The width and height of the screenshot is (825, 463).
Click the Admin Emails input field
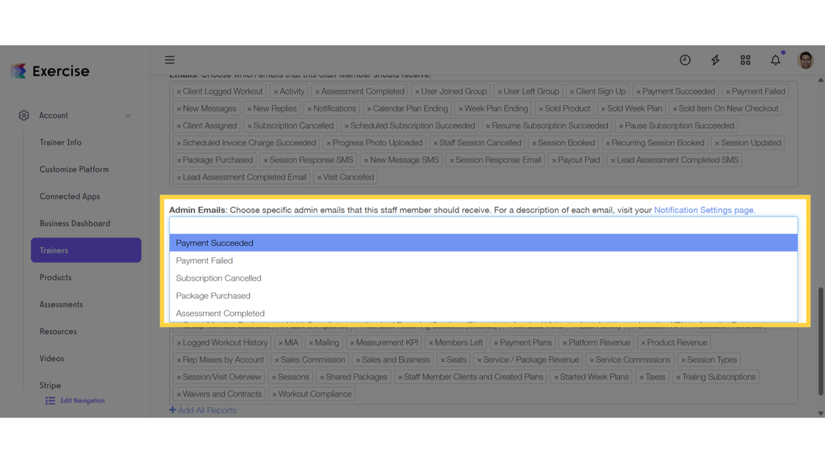pyautogui.click(x=483, y=224)
